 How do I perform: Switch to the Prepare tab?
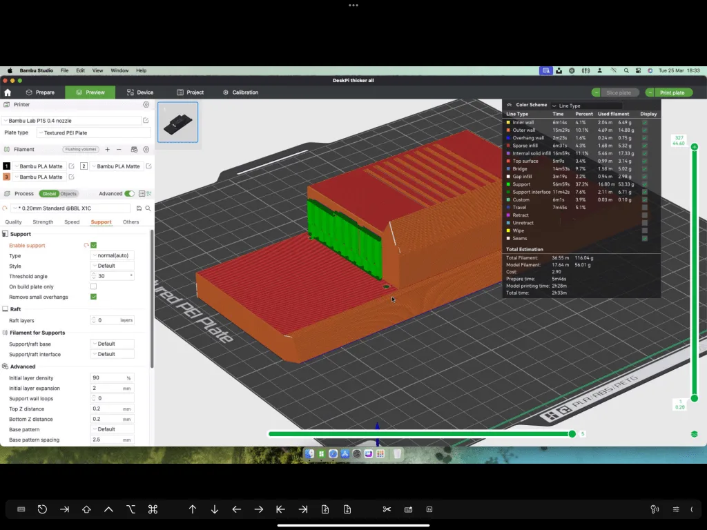41,92
